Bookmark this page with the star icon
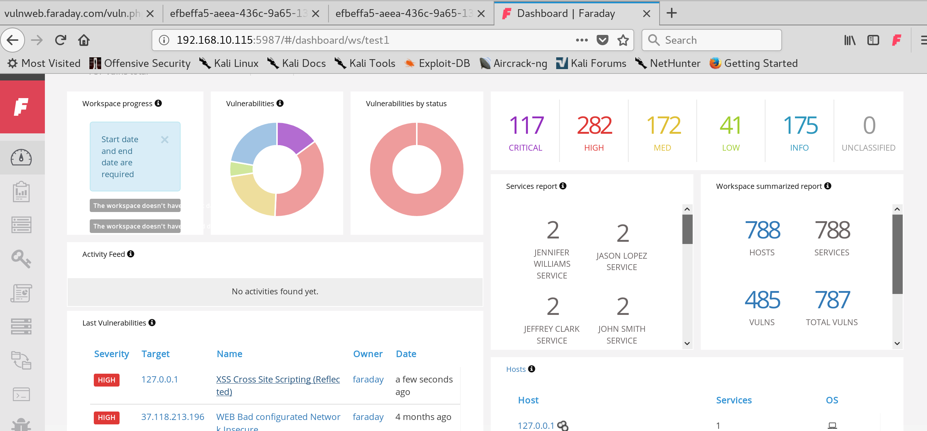Image resolution: width=927 pixels, height=431 pixels. click(623, 40)
